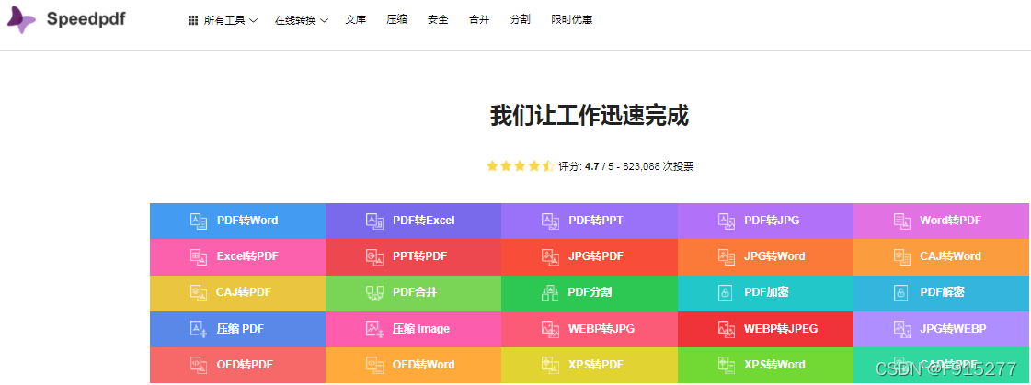The image size is (1031, 385).
Task: Open the 压缩 menu item
Action: [x=396, y=19]
